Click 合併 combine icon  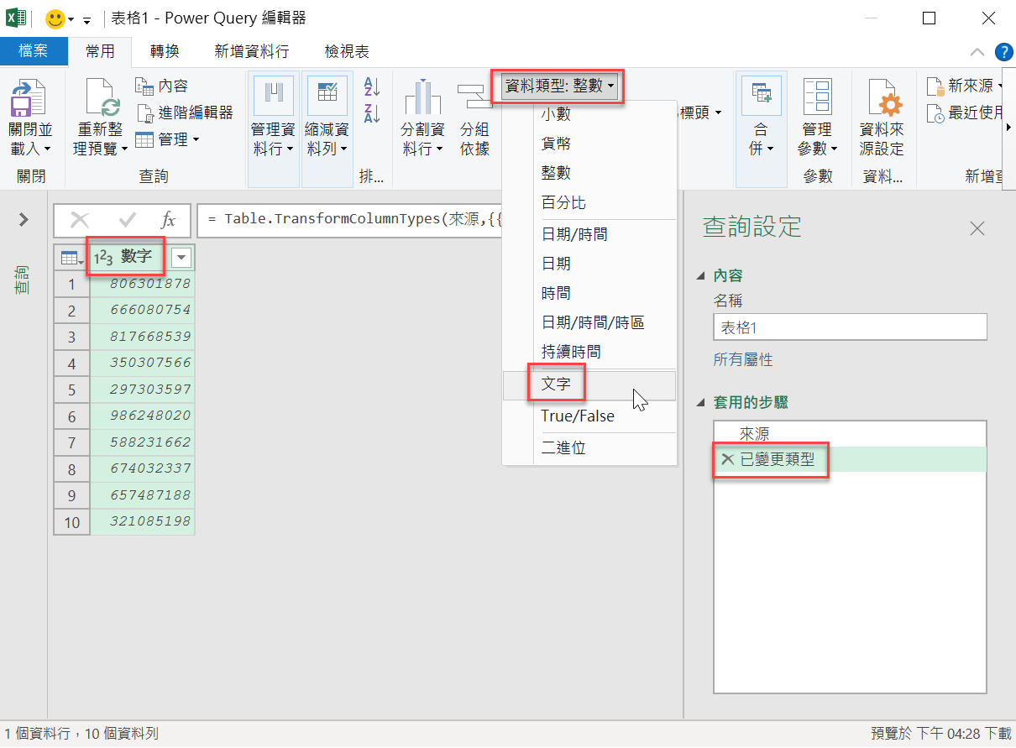tap(761, 94)
